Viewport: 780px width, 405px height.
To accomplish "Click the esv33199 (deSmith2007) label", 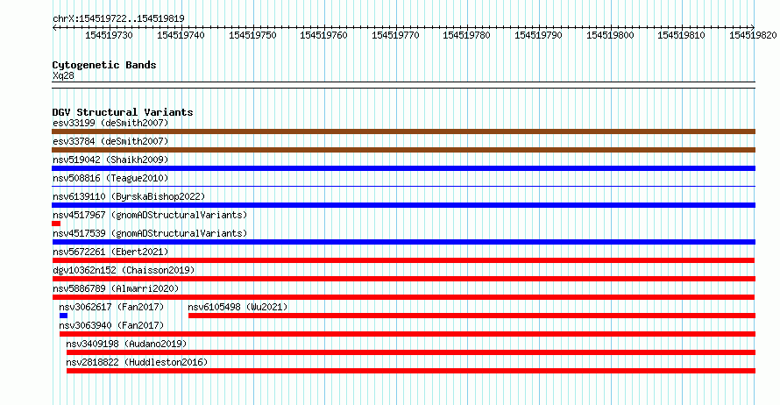I will [x=110, y=123].
